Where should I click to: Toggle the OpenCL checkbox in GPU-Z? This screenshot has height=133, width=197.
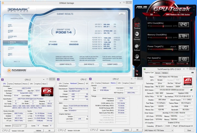(x=156, y=126)
